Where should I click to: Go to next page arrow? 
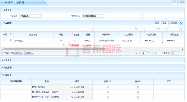[x=155, y=53]
